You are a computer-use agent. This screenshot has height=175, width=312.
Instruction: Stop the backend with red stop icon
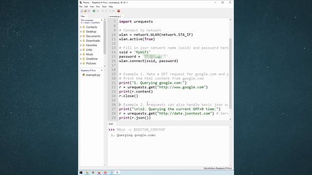118,11
